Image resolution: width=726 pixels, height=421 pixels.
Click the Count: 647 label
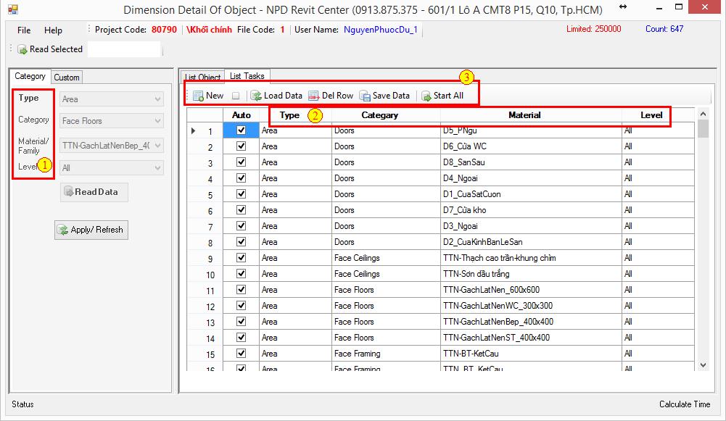point(664,29)
